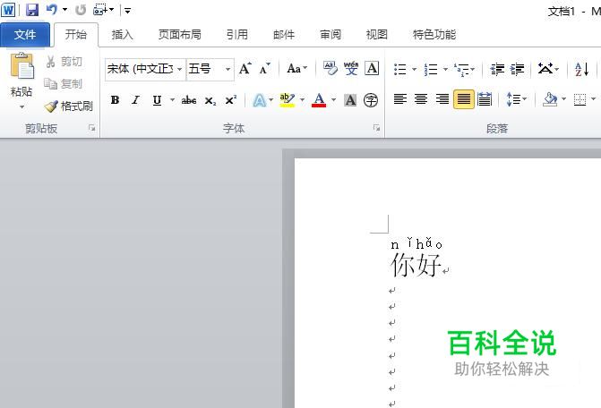Image resolution: width=601 pixels, height=408 pixels.
Task: Click the Phonetic Guide wén icon
Action: pos(351,69)
